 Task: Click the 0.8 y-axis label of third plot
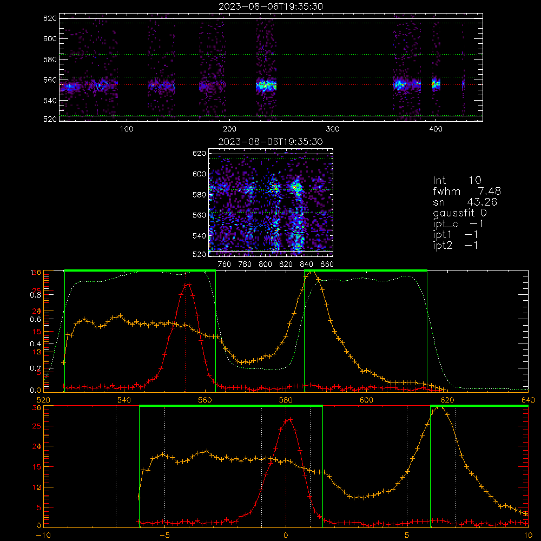pos(35,295)
